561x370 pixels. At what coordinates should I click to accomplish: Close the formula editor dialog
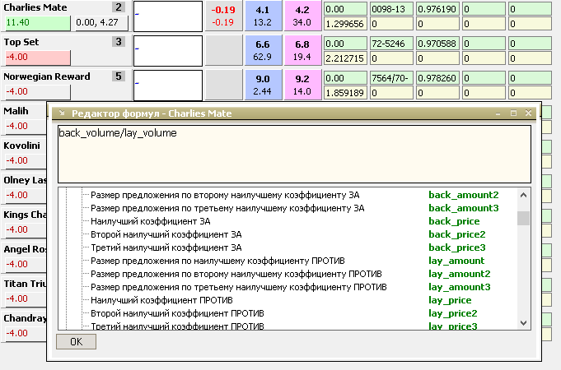click(528, 113)
